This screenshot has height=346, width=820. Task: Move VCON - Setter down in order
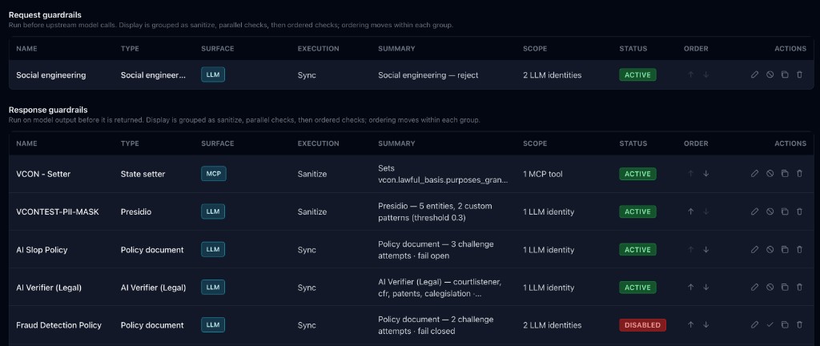click(706, 174)
